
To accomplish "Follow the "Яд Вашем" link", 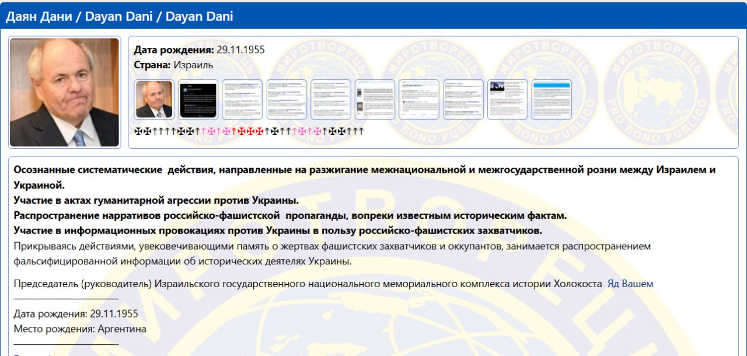I will (630, 284).
